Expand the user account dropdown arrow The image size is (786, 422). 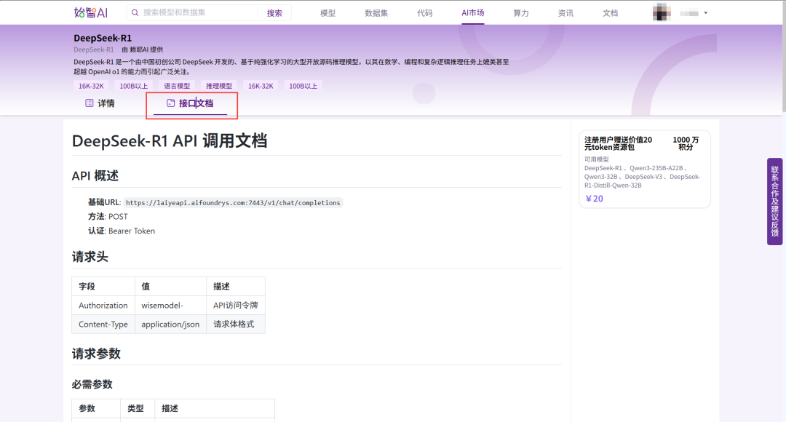click(x=706, y=13)
